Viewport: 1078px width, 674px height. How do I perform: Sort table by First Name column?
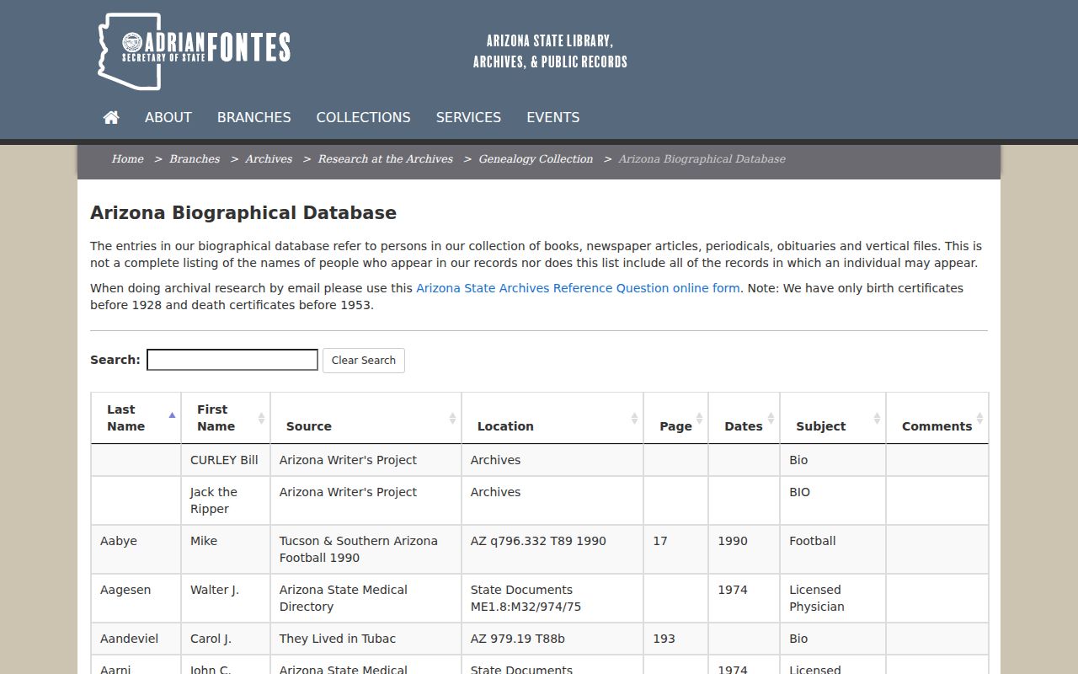tap(226, 418)
